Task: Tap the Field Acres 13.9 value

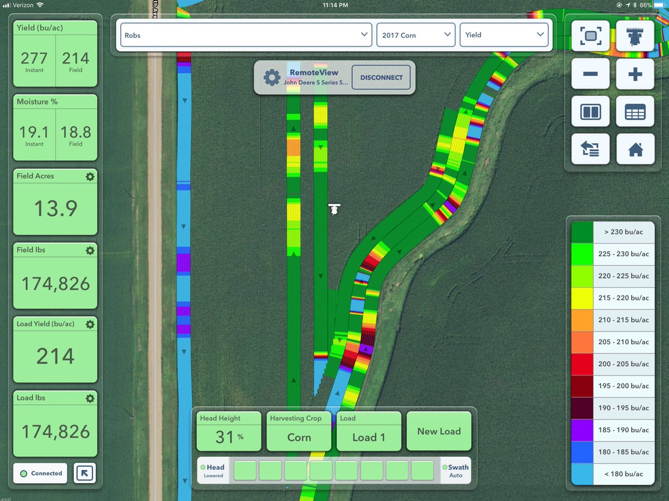Action: click(55, 208)
